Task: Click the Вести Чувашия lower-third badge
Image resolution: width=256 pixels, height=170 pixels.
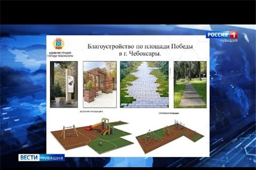Action: point(41,158)
